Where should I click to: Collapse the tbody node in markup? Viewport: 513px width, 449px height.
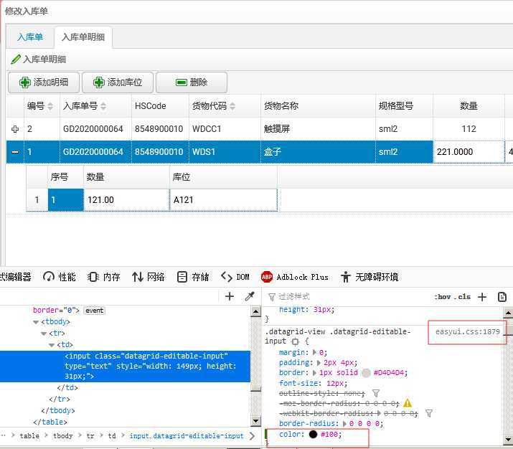pyautogui.click(x=36, y=322)
